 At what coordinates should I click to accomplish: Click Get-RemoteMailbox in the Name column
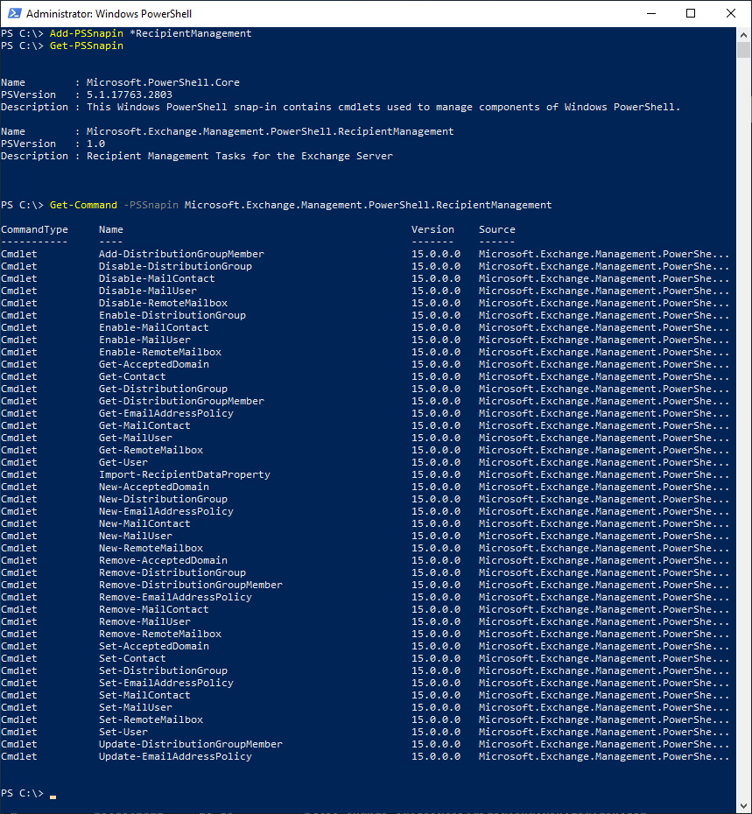(151, 450)
